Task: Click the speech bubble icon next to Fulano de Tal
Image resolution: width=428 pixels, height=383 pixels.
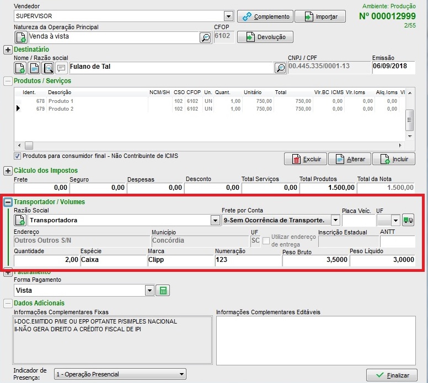Action: pyautogui.click(x=61, y=68)
